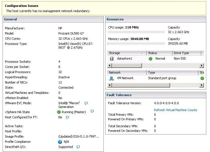Screen dimensions: 210x152
Task: Click the green status icon in VM Network row
Action: click(x=202, y=78)
